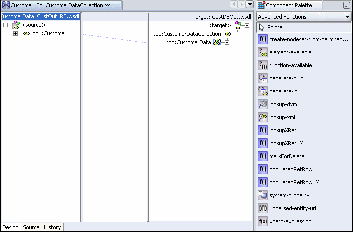353x232 pixels.
Task: Select the top:CustomerData tree item
Action: (x=189, y=42)
